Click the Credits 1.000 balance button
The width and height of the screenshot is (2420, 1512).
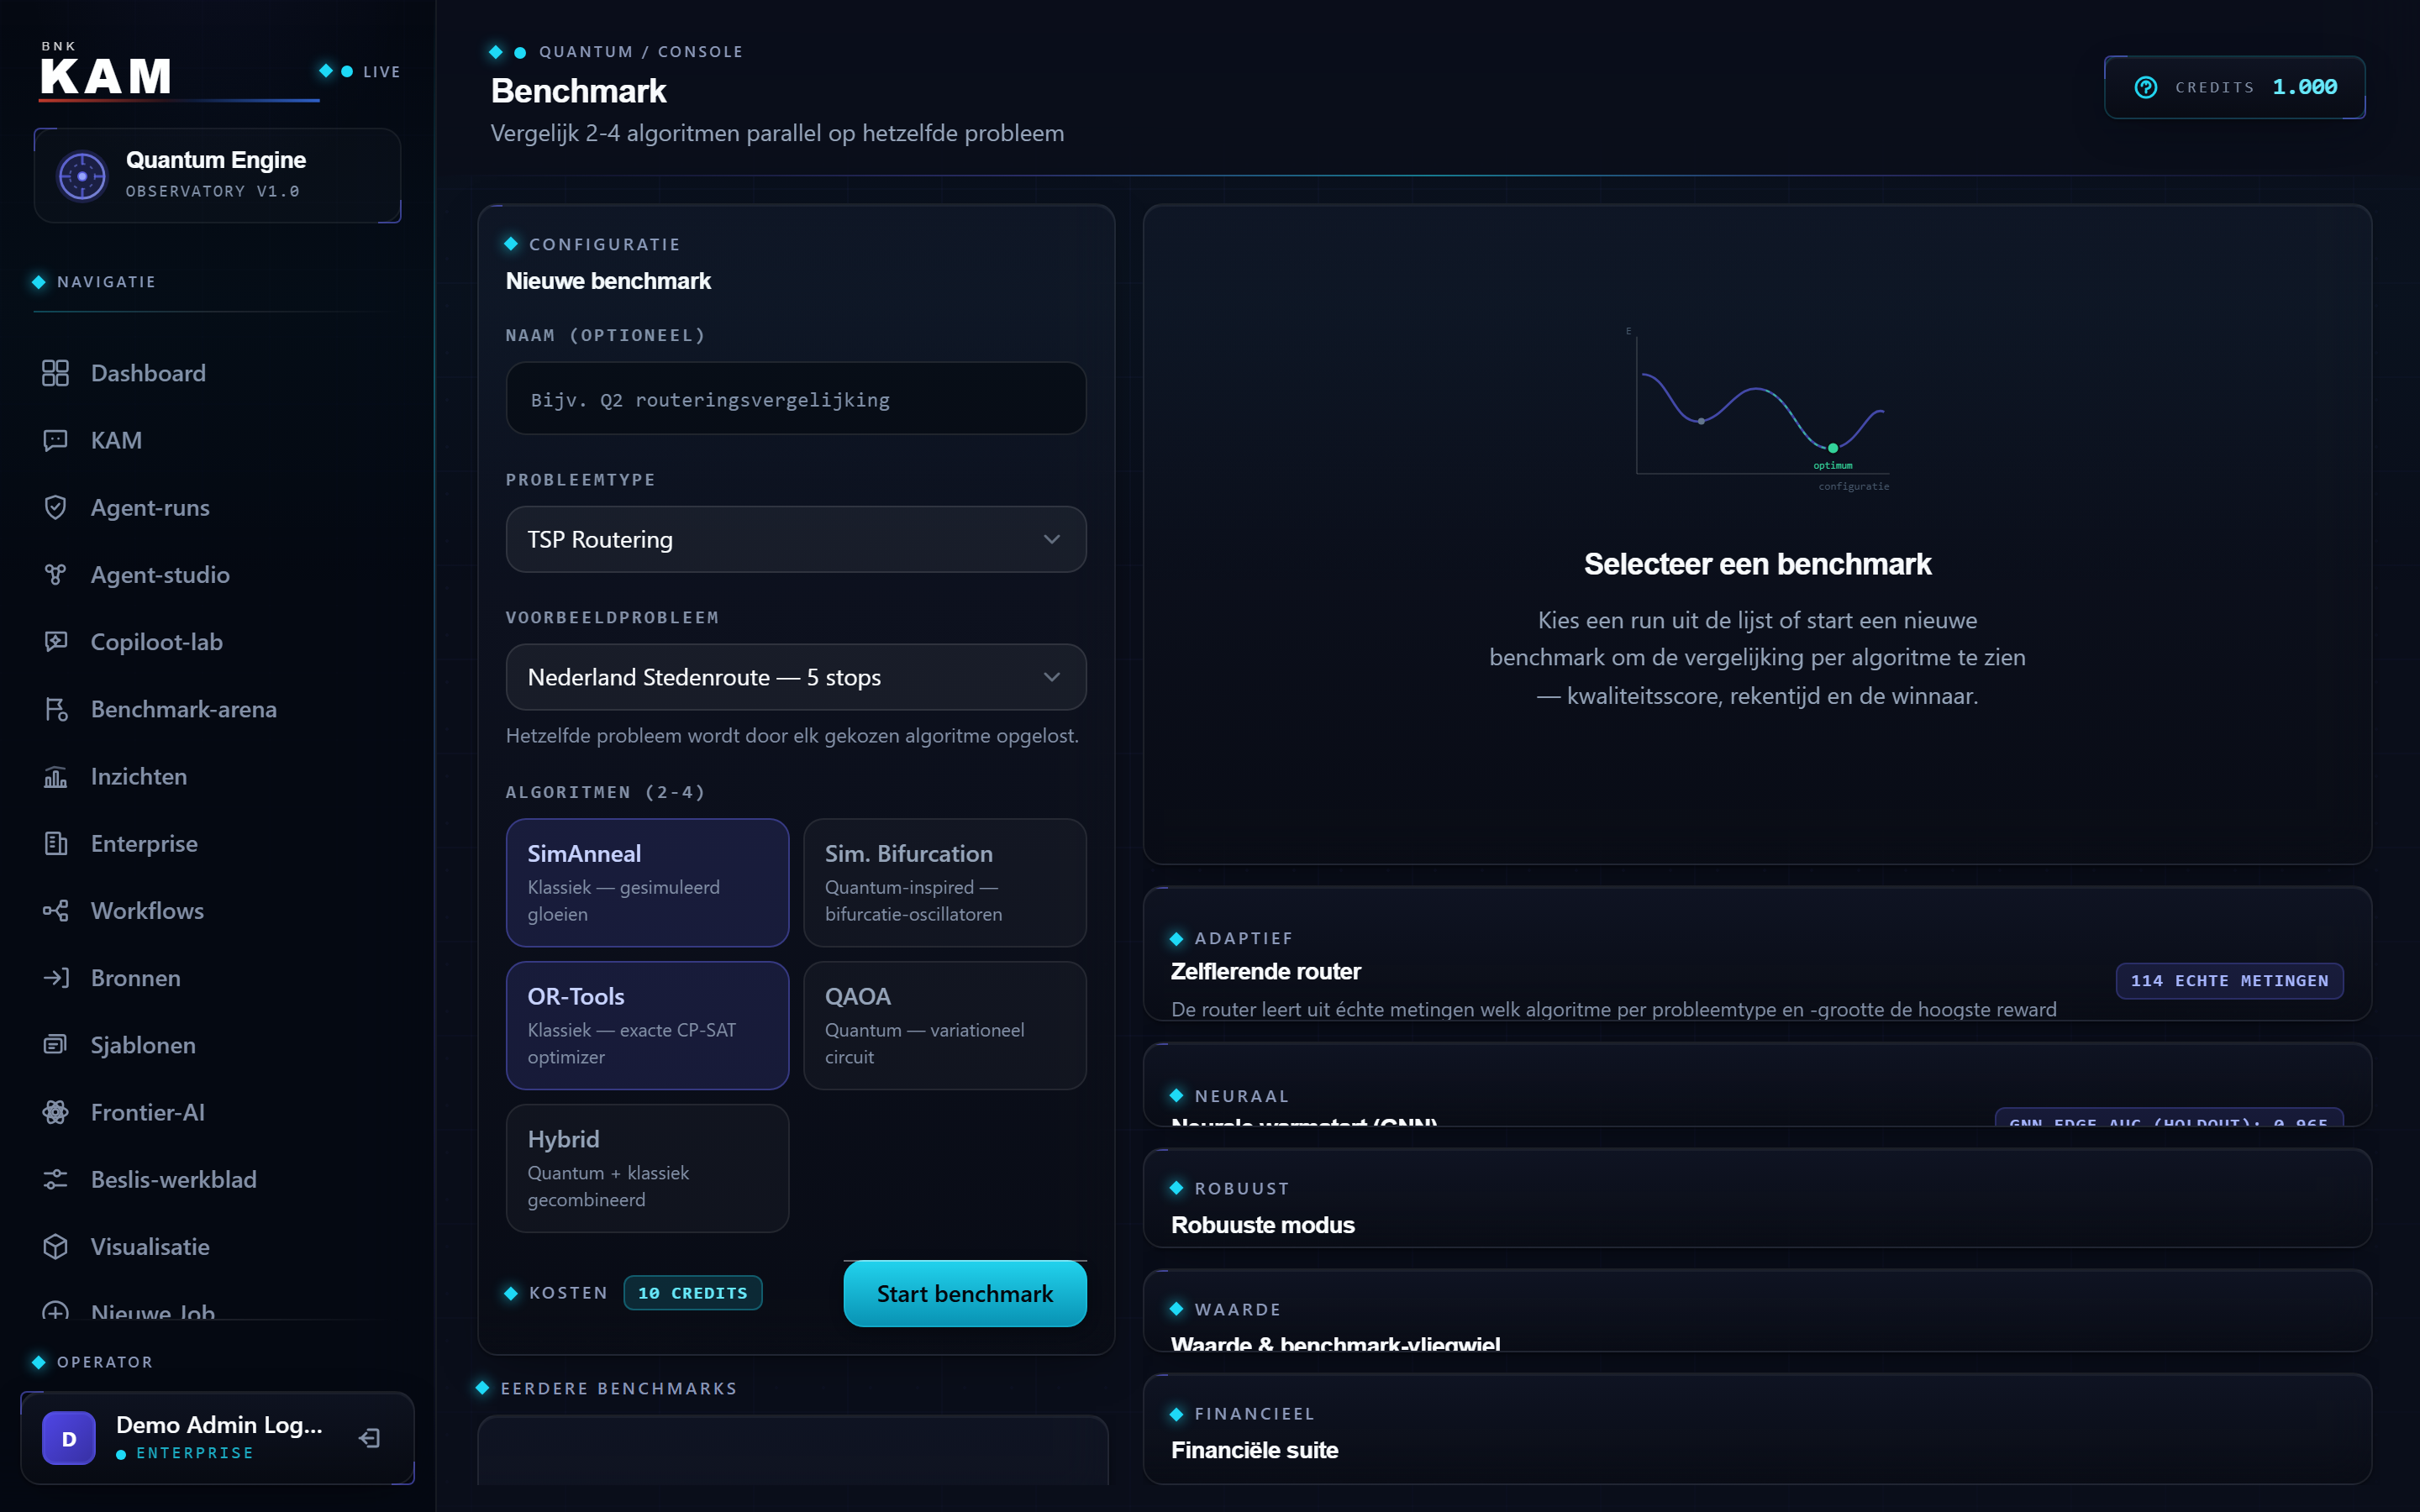[2235, 87]
